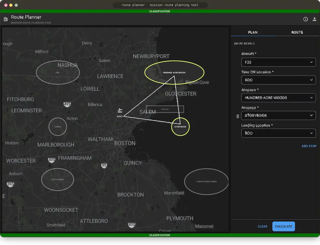
Task: Click the Route Planner title text
Action: pos(26,17)
